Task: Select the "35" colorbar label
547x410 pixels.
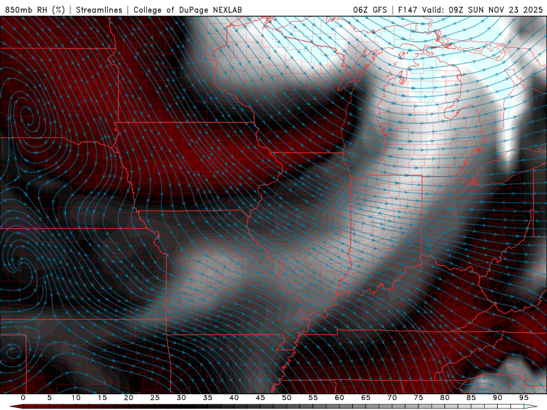Action: point(208,398)
